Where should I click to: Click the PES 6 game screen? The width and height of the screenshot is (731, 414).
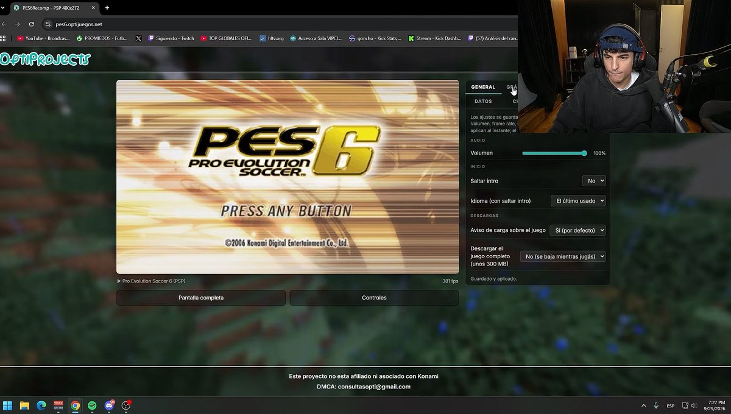(288, 177)
